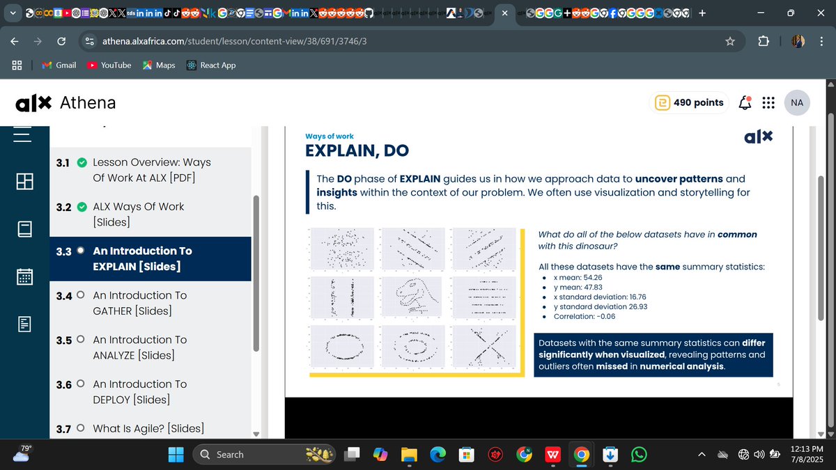Click the address bar URL
This screenshot has height=470, width=836.
point(235,41)
